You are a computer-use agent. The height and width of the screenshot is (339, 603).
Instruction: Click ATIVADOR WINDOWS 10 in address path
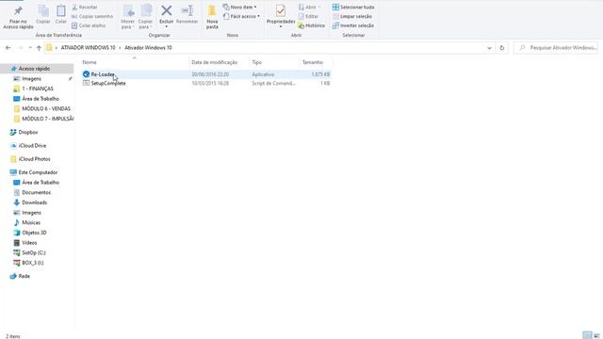88,48
